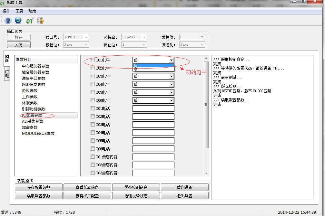Image resolution: width=325 pixels, height=216 pixels.
Task: Click the 关闭 serial port button
Action: point(19,45)
